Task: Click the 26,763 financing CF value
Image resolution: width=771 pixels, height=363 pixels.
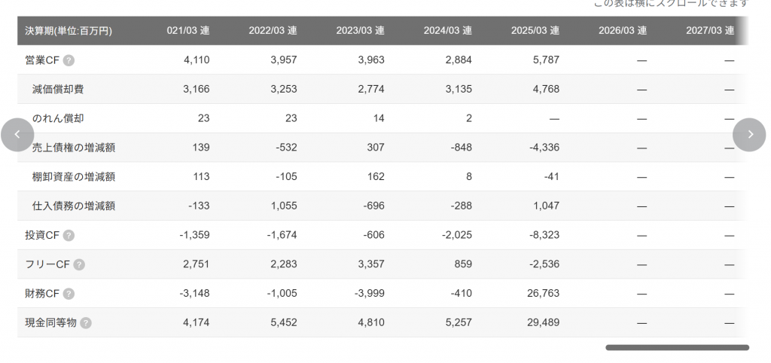Action: coord(543,294)
